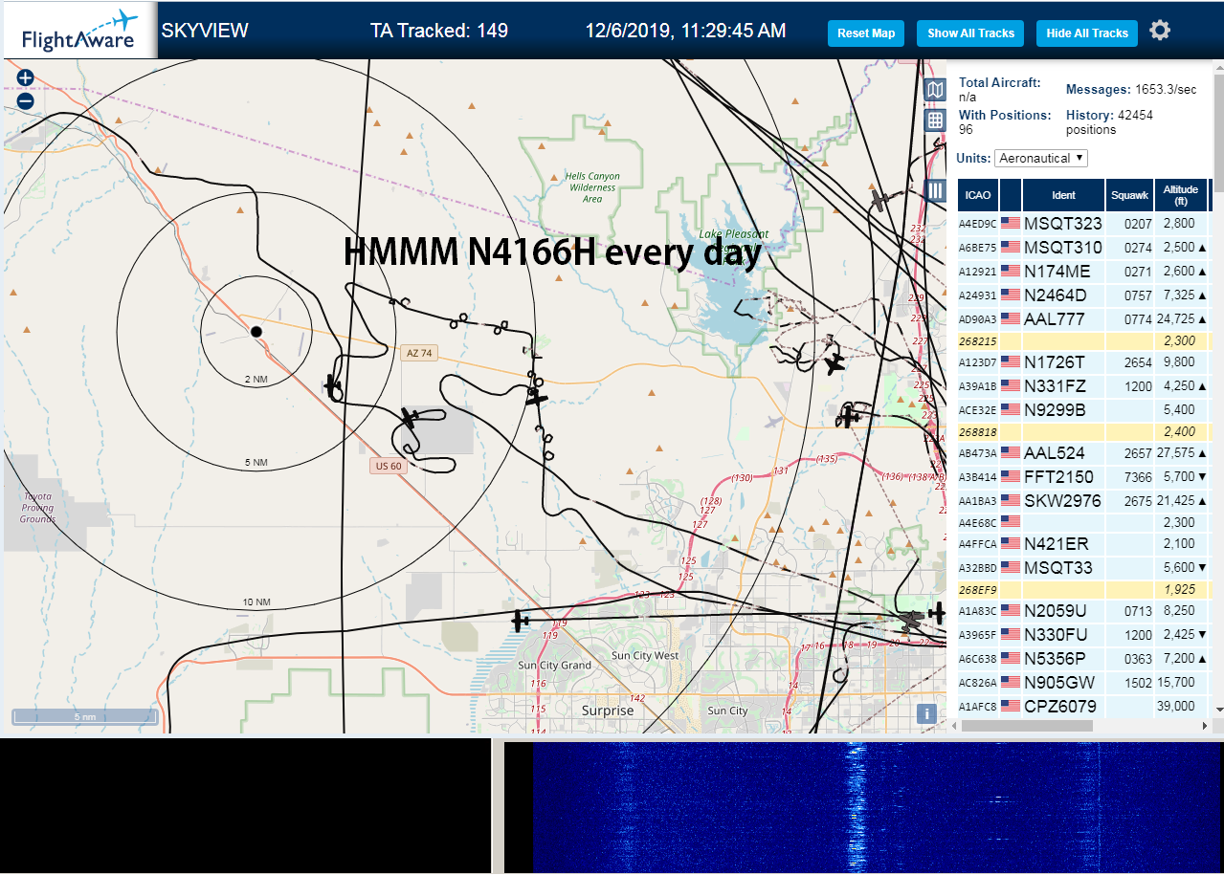Sort table by Altitude (ft) header
Viewport: 1224px width, 875px height.
[x=1181, y=195]
